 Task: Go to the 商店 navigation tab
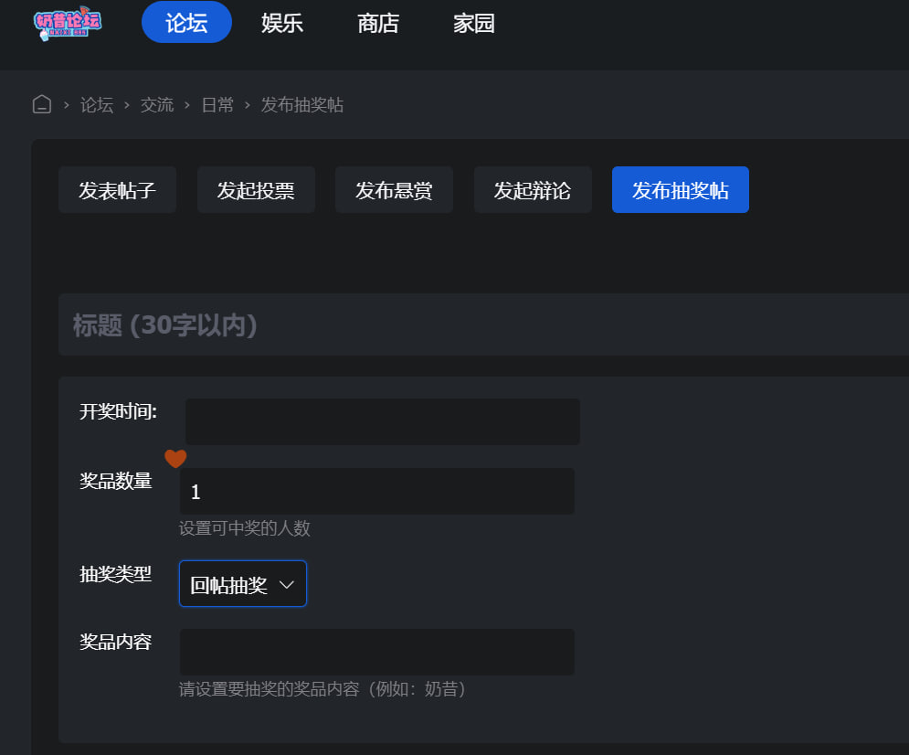pos(378,23)
